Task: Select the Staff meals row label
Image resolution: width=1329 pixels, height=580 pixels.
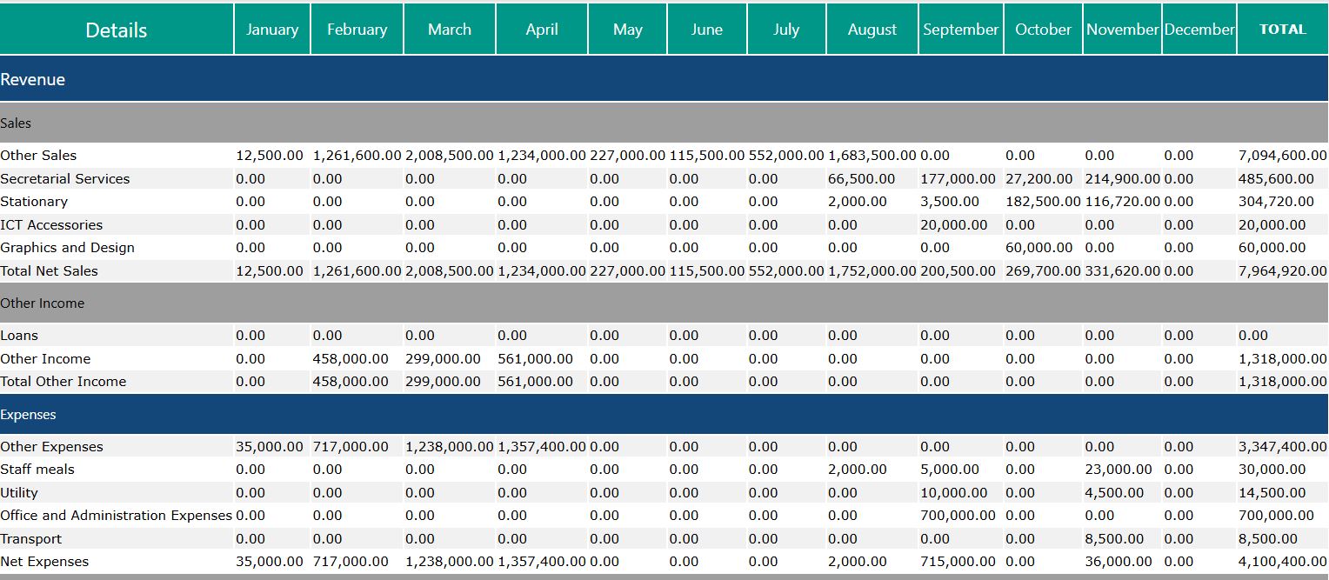Action: coord(37,469)
